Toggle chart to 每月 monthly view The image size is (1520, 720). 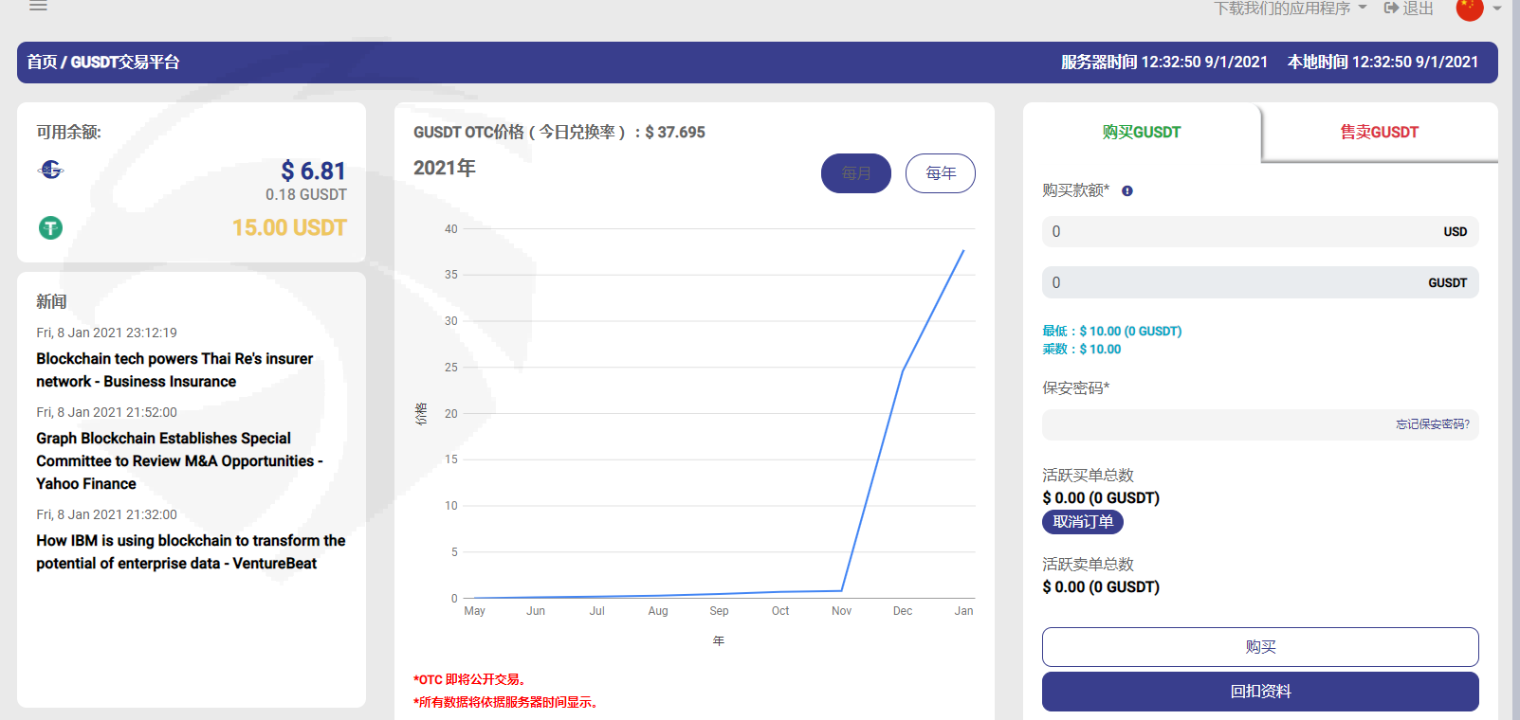(x=855, y=173)
